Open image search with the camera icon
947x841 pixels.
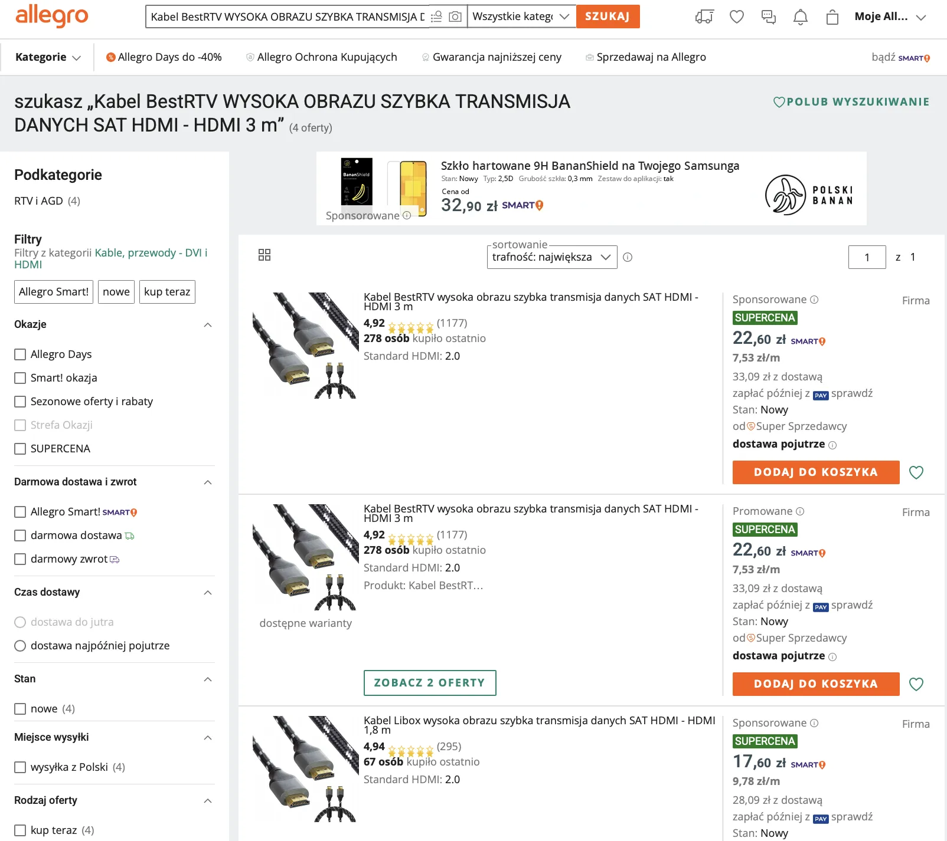[x=455, y=17]
